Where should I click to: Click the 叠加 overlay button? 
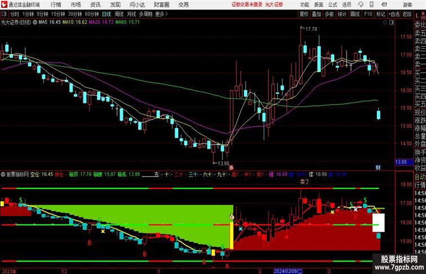click(x=317, y=14)
